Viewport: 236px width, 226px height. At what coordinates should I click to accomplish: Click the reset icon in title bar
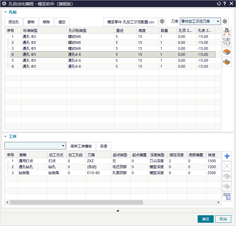pos(218,4)
